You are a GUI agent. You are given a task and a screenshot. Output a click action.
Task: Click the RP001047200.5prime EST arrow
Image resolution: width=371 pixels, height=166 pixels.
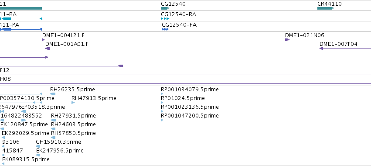click(162, 120)
